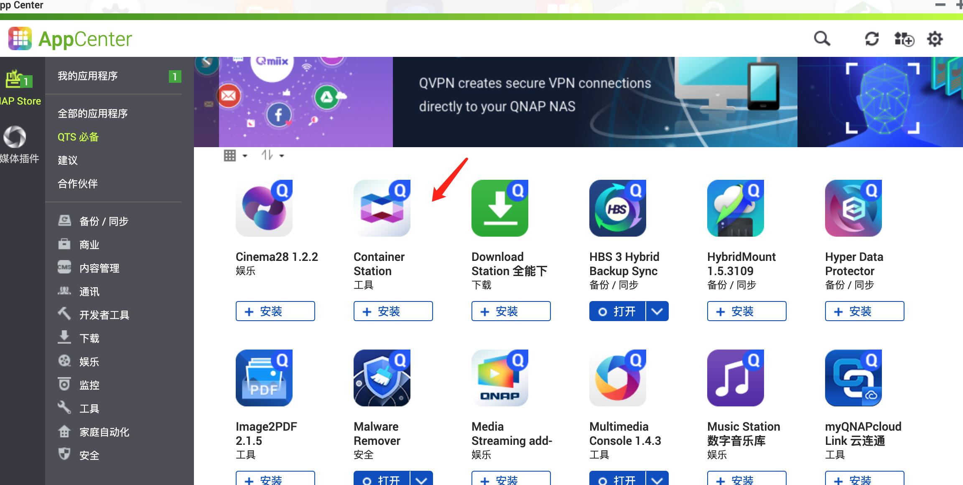The image size is (963, 485).
Task: Click the Music Station app icon
Action: pyautogui.click(x=735, y=378)
